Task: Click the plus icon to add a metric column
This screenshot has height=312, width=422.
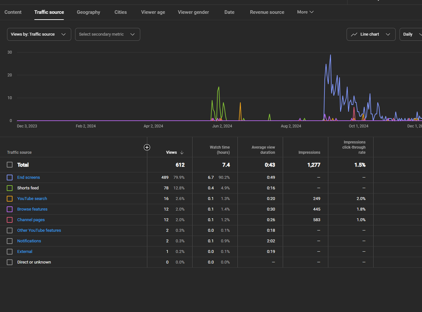Action: coord(147,147)
